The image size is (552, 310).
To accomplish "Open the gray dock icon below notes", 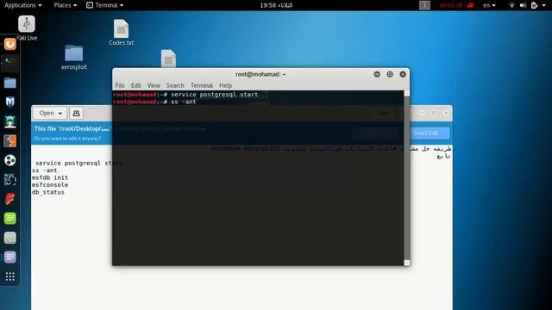I will (9, 238).
